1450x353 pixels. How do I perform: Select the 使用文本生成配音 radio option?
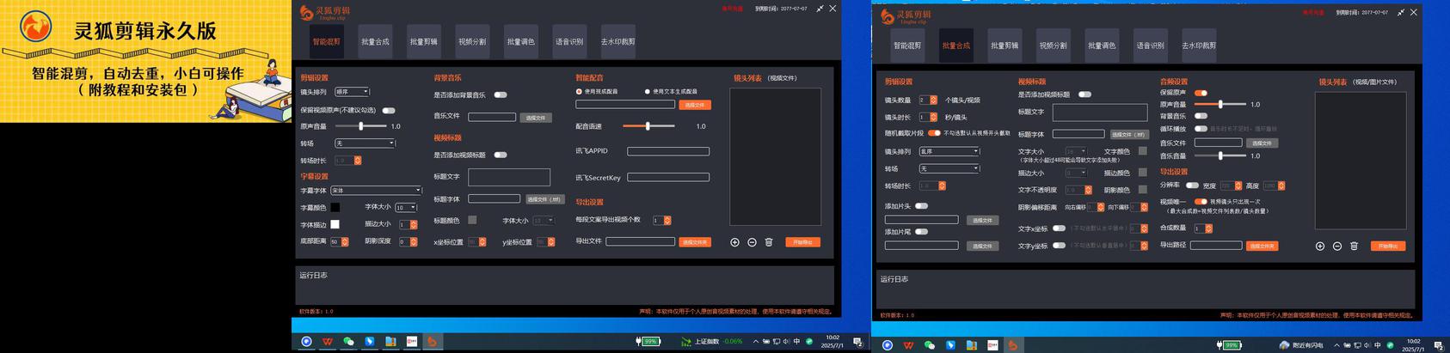[x=647, y=91]
